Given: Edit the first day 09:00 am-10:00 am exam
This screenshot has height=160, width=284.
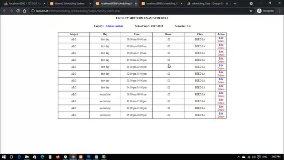Looking at the screenshot, I should 221,45.
